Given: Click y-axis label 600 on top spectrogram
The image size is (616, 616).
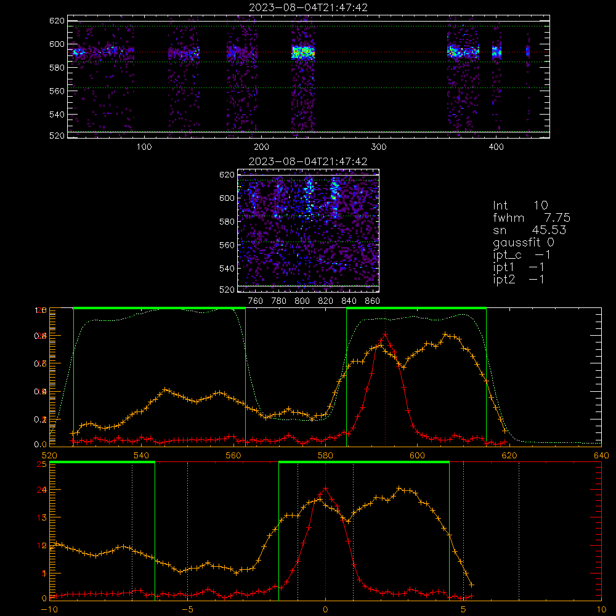Looking at the screenshot, I should tap(57, 44).
